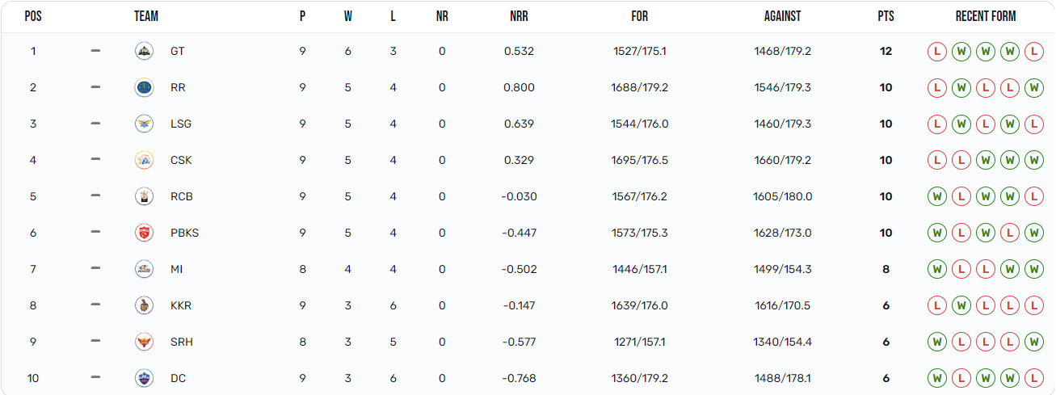Click the MI team logo
The height and width of the screenshot is (395, 1056).
[144, 269]
